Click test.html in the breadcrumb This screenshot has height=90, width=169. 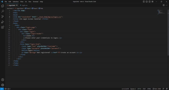tap(10, 8)
